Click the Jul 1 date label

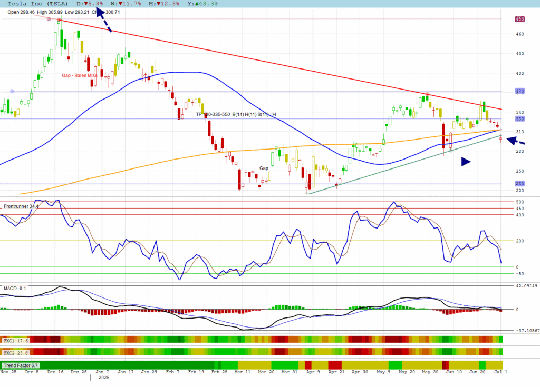[501, 372]
